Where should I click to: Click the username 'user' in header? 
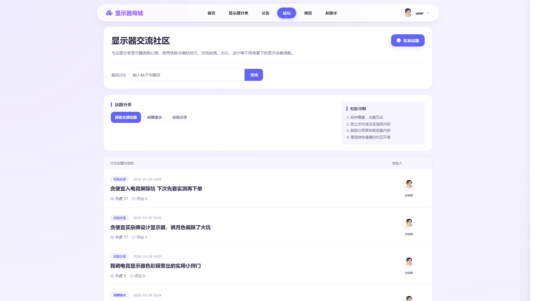419,13
